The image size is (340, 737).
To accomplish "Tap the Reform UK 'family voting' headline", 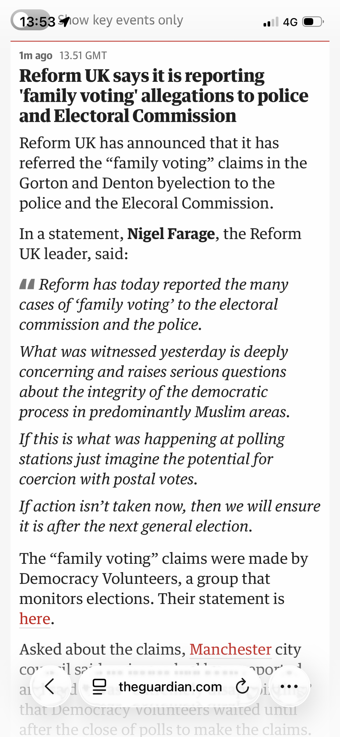I will pyautogui.click(x=164, y=95).
